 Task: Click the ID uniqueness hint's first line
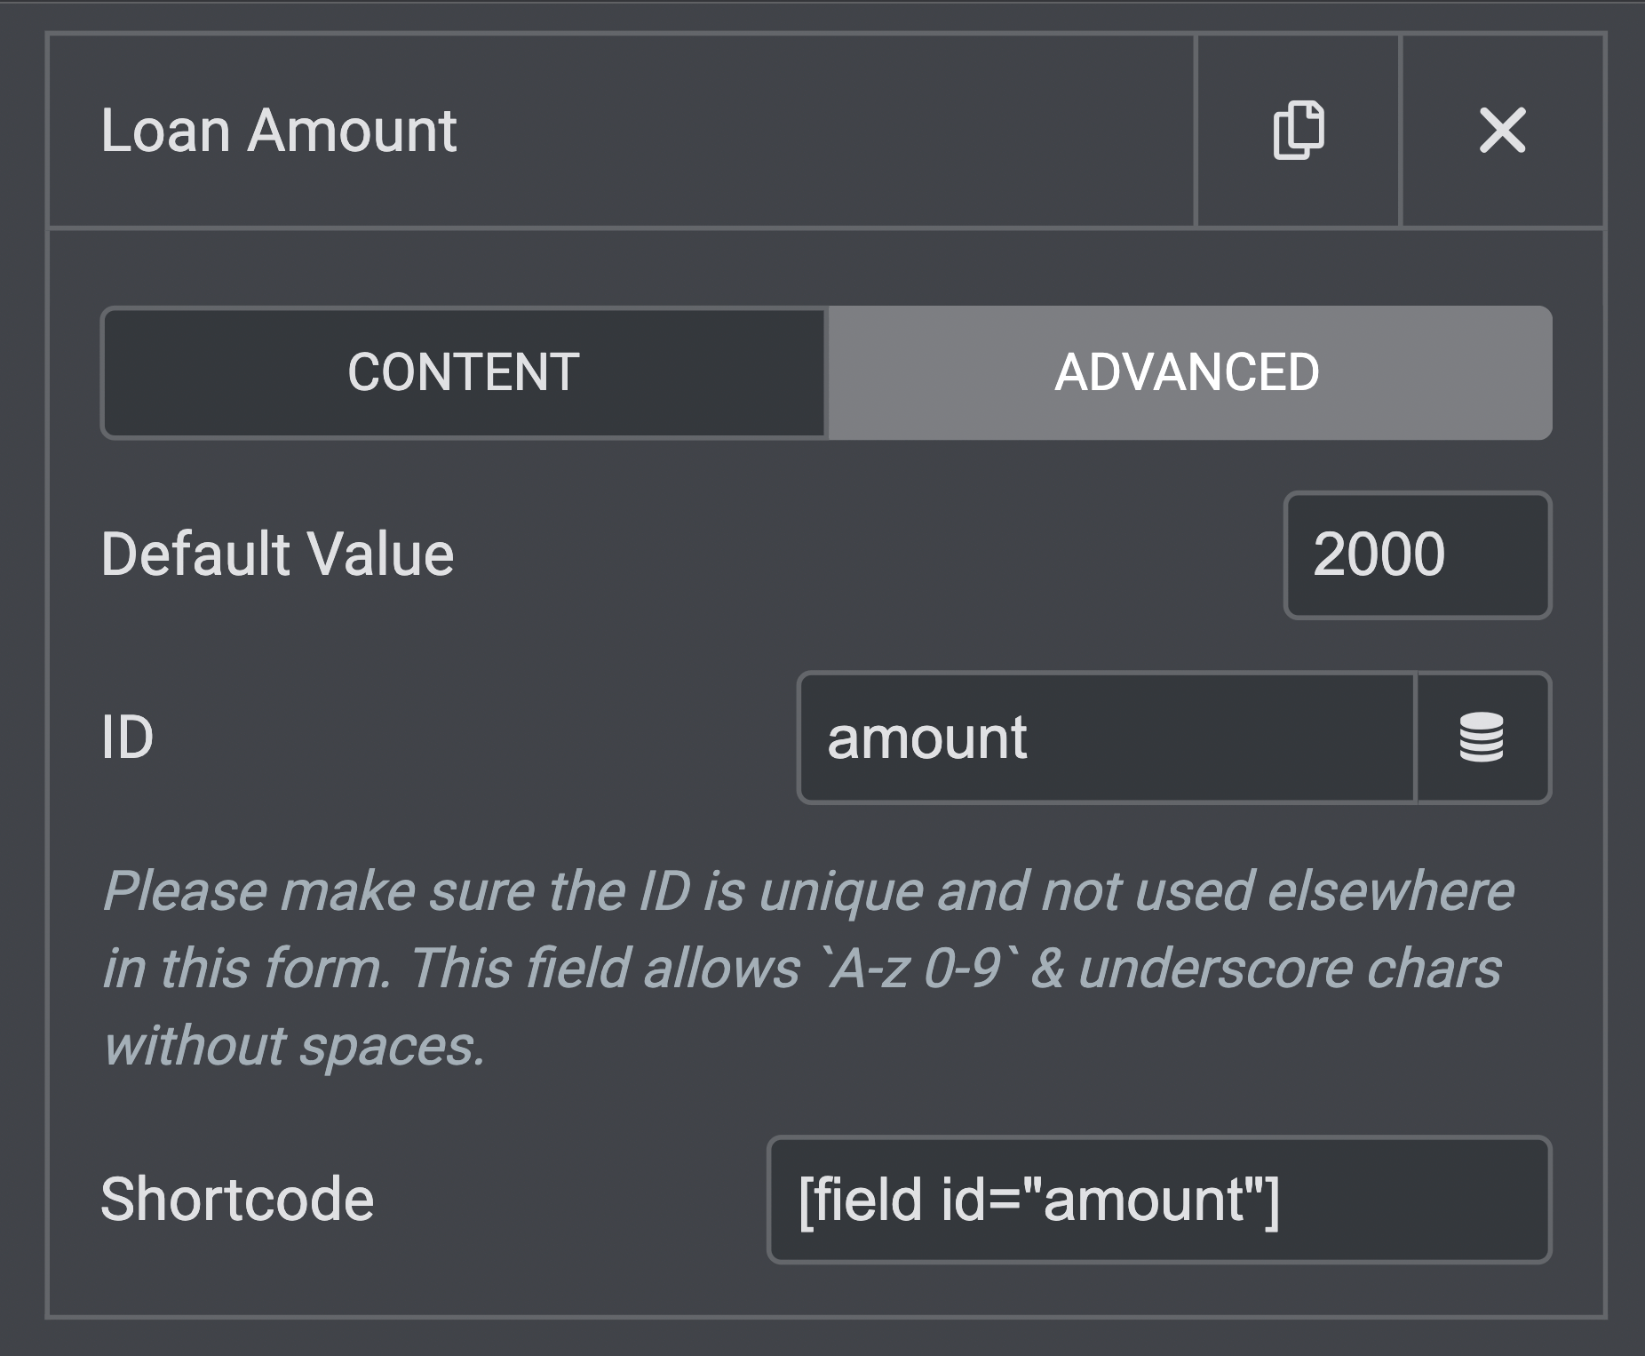(808, 890)
